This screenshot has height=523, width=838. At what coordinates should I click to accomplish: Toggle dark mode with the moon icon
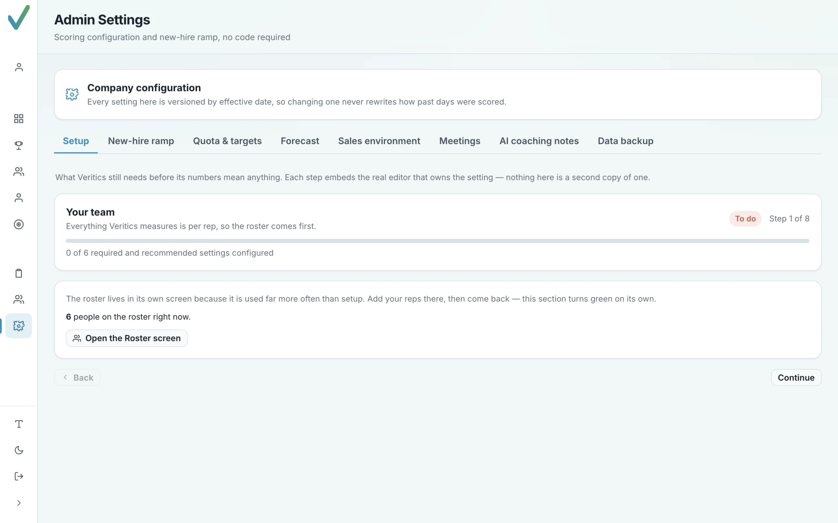pyautogui.click(x=19, y=450)
